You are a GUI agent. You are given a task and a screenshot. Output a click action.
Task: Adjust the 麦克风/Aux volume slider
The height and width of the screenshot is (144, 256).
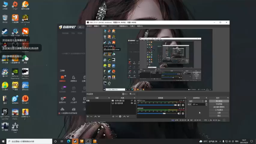(x=157, y=105)
